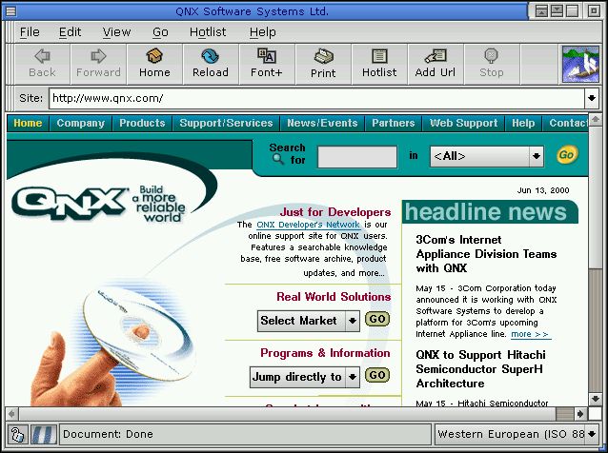Open the Home toolbar button
Image resolution: width=608 pixels, height=453 pixels.
pyautogui.click(x=154, y=64)
